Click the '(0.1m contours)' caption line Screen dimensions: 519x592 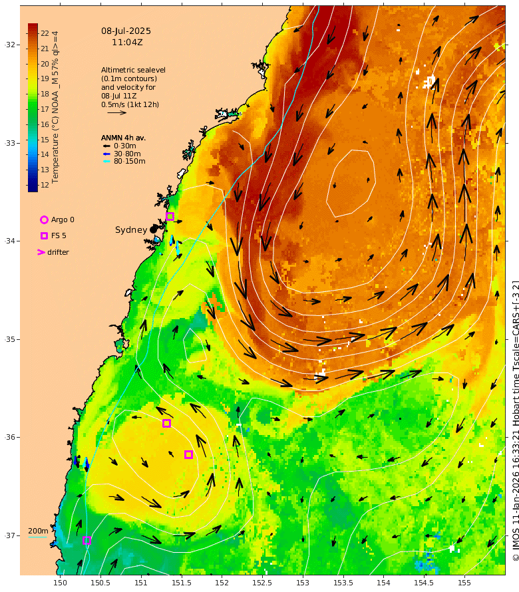coord(129,78)
